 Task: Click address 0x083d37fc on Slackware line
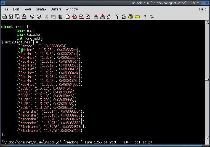click(73, 127)
